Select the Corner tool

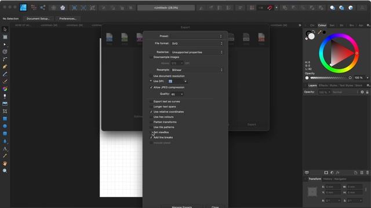pyautogui.click(x=5, y=59)
